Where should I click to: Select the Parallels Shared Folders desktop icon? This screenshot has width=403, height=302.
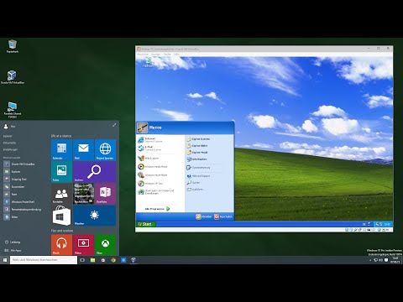(x=13, y=110)
